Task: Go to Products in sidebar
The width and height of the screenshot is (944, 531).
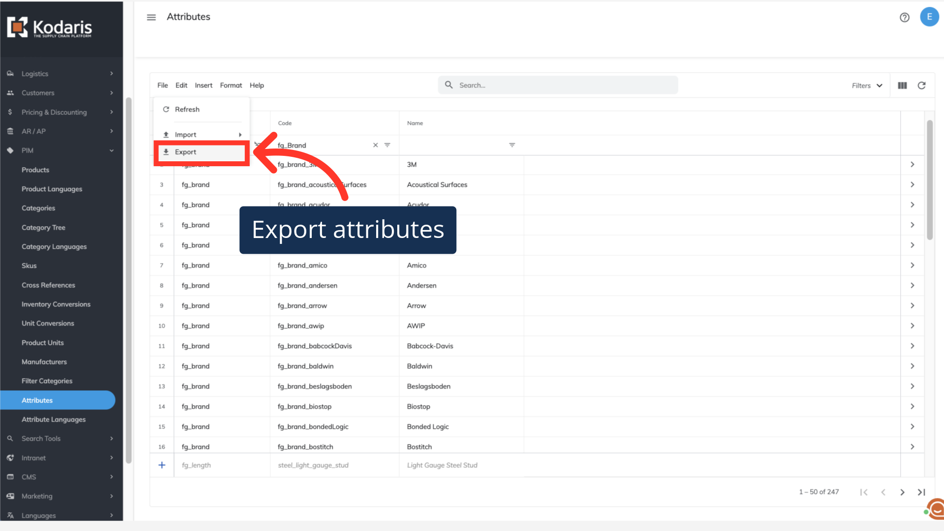Action: click(35, 170)
